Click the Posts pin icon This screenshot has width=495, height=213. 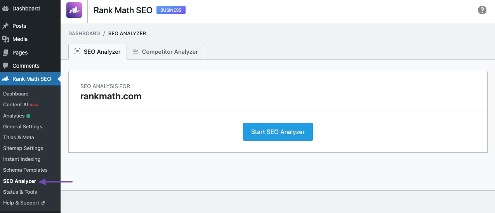[x=5, y=26]
